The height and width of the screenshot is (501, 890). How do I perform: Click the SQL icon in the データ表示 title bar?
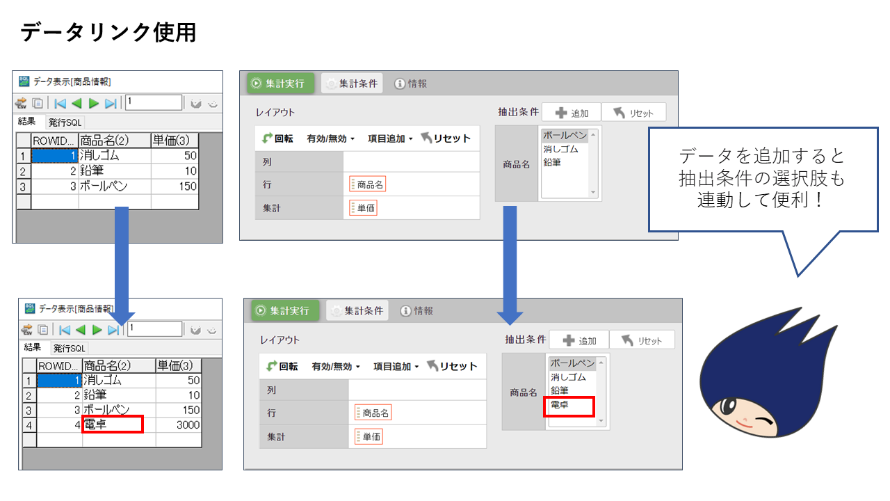(x=24, y=80)
